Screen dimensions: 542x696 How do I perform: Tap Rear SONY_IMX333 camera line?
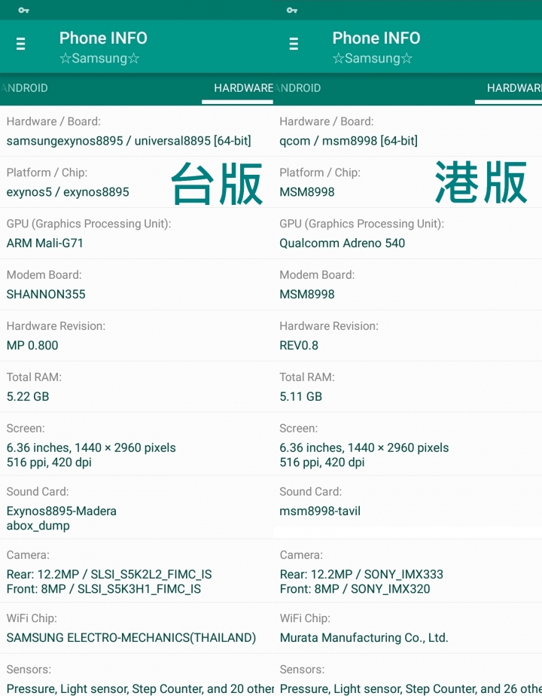361,575
